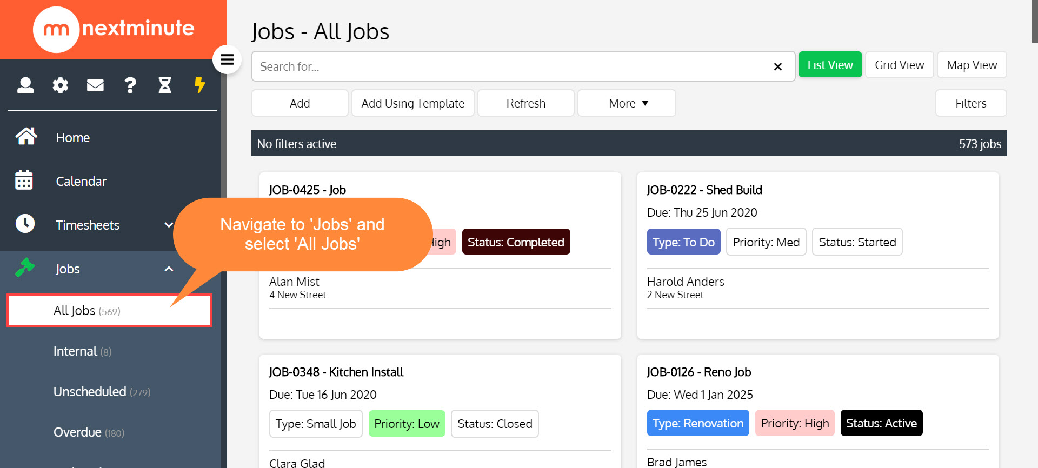Screen dimensions: 1038x468
Task: Open the More dropdown
Action: (x=627, y=103)
